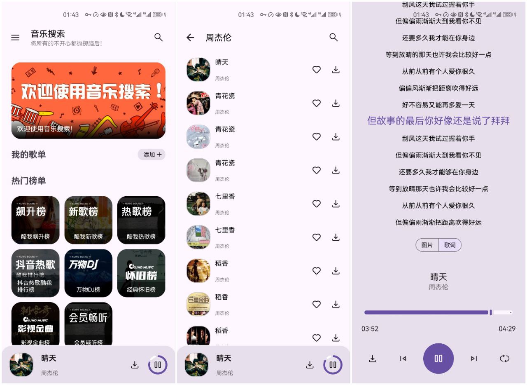527x385 pixels.
Task: Change repeat mode in the full player
Action: [505, 359]
